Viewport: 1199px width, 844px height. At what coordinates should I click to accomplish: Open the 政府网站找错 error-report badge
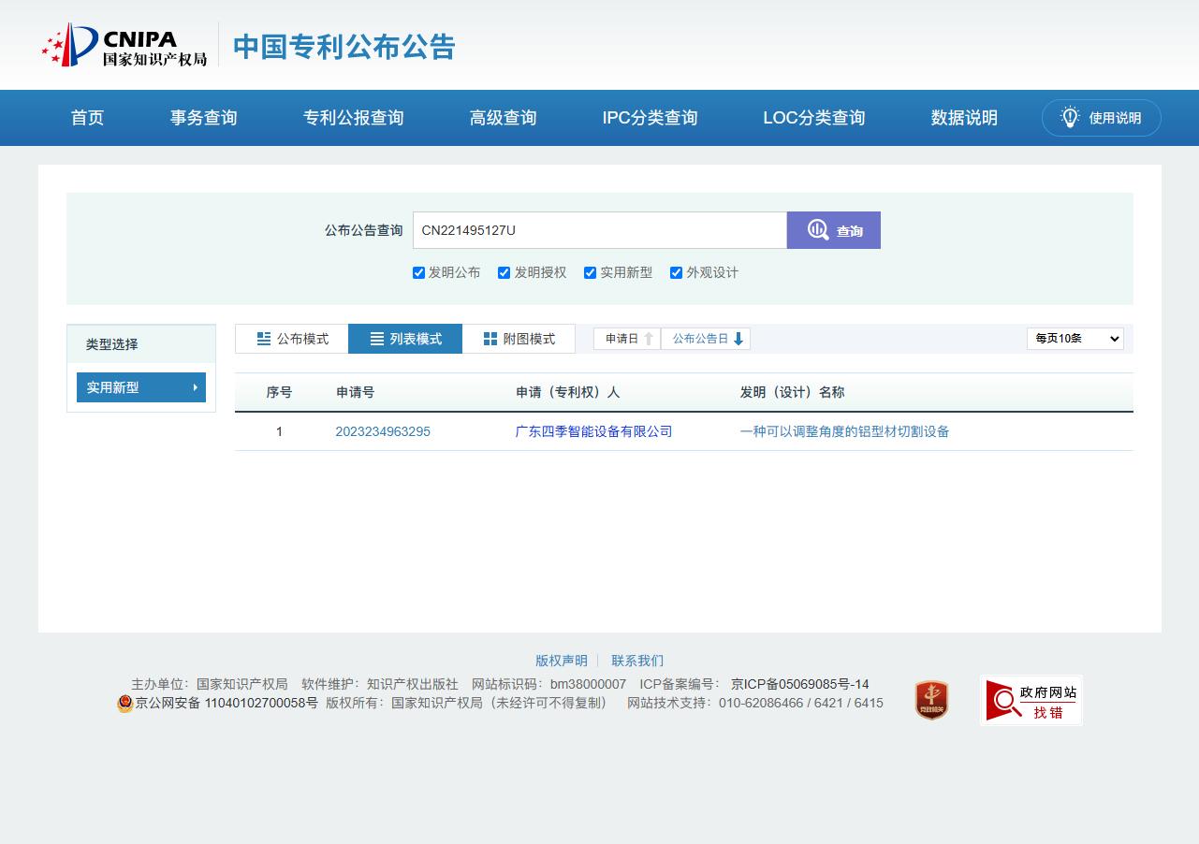tap(1031, 700)
